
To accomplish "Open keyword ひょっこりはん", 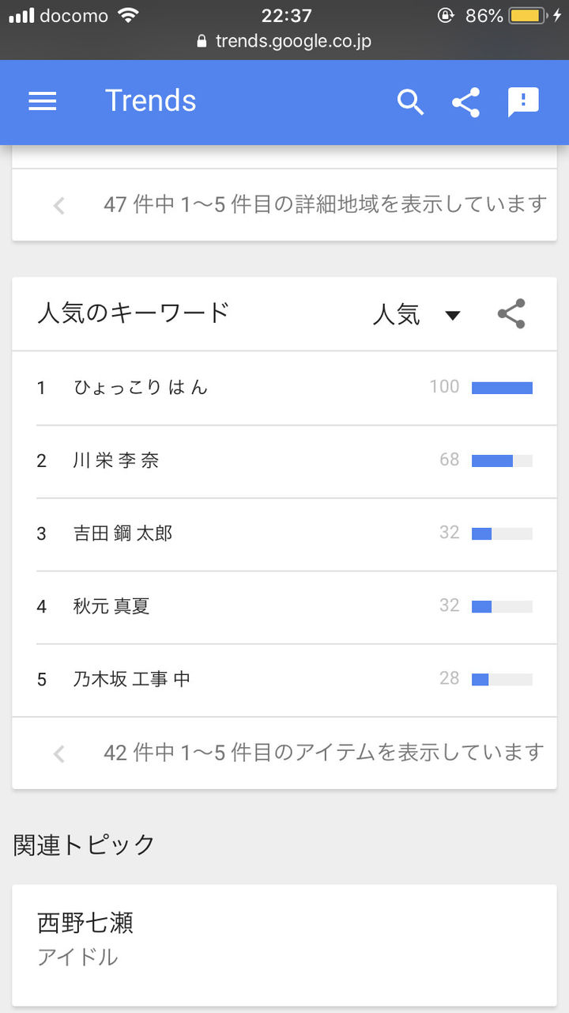I will 141,388.
